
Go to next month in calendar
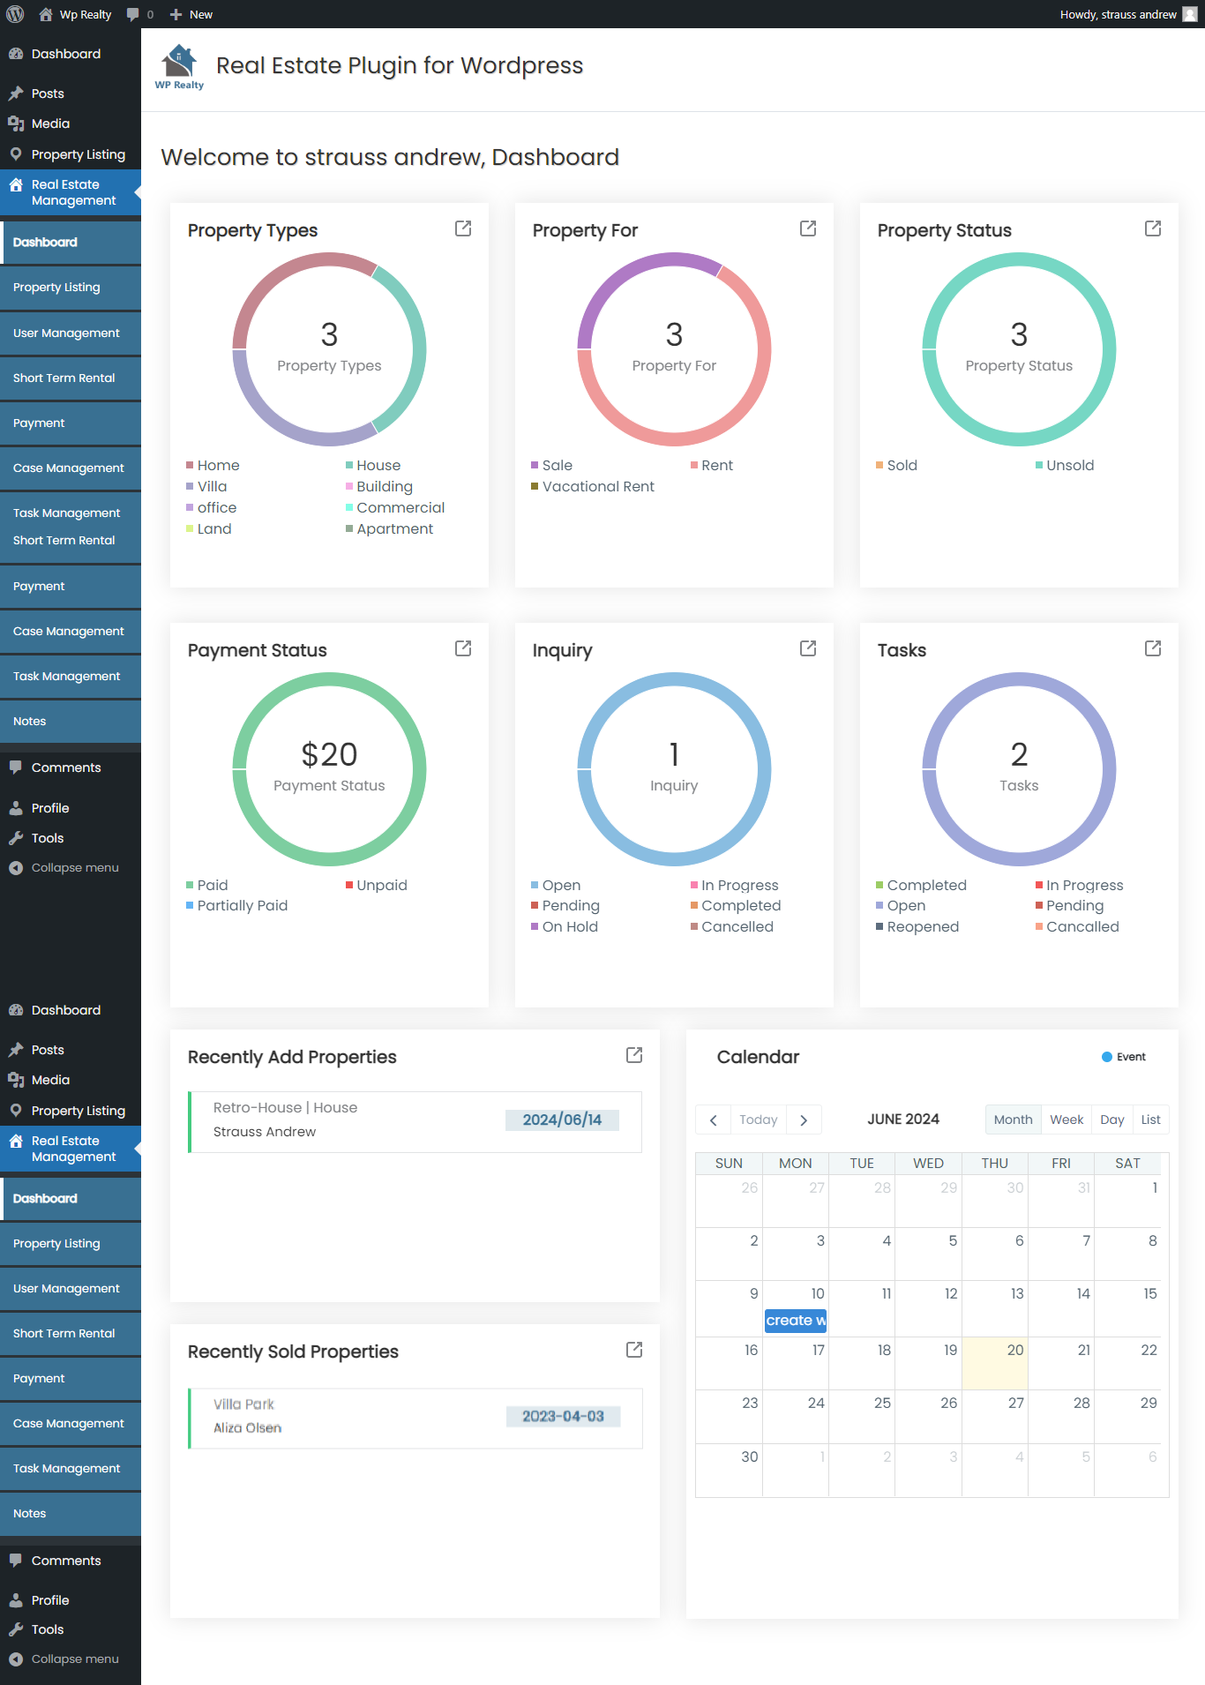pyautogui.click(x=804, y=1120)
